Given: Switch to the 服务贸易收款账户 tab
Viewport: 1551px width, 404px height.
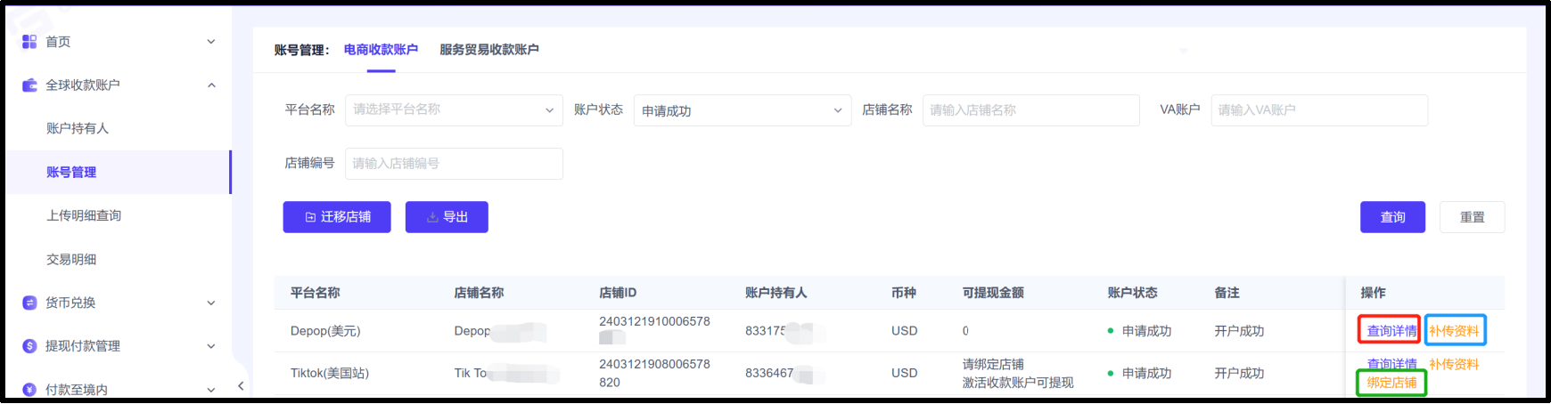Looking at the screenshot, I should [488, 50].
